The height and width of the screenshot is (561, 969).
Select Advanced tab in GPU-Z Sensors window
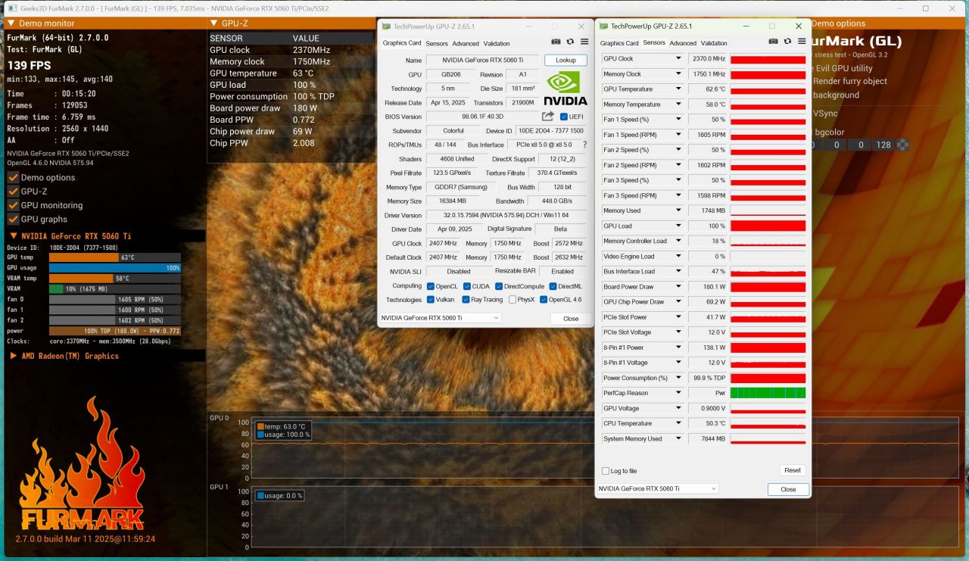683,44
